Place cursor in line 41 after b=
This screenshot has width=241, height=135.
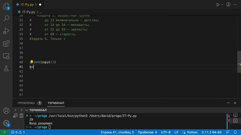pyautogui.click(x=34, y=67)
